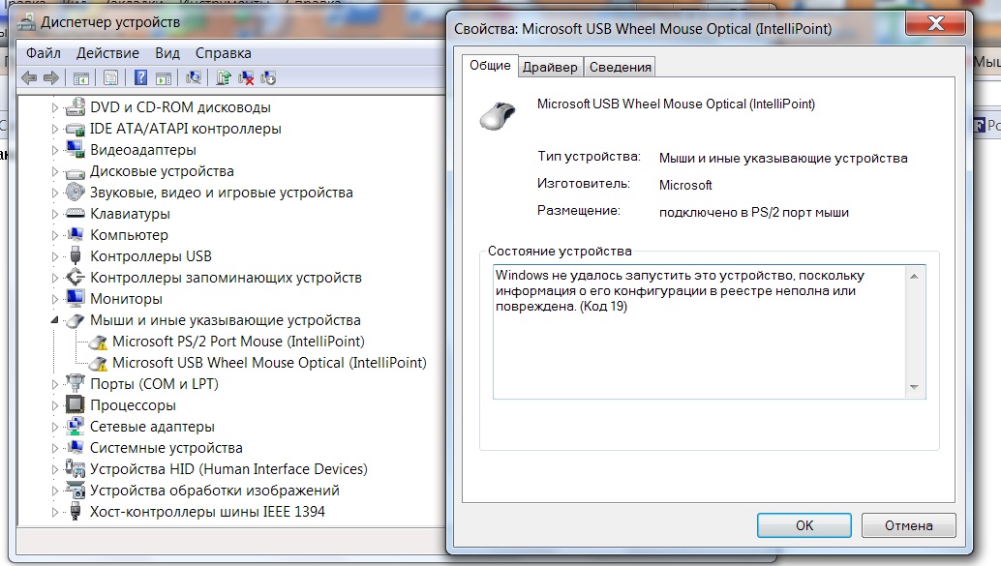Image resolution: width=1001 pixels, height=566 pixels.
Task: Click the show/hide action pane toolbar icon
Action: pos(164,78)
